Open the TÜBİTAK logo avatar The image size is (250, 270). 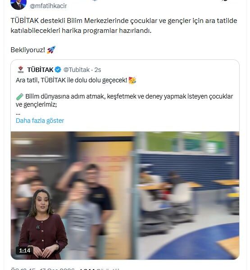point(21,70)
